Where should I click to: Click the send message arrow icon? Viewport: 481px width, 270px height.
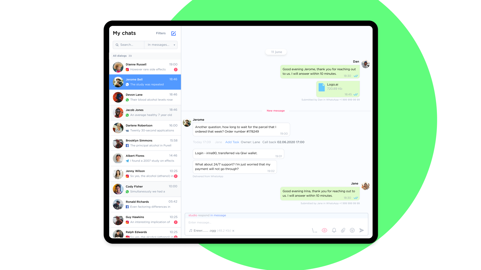tap(362, 230)
